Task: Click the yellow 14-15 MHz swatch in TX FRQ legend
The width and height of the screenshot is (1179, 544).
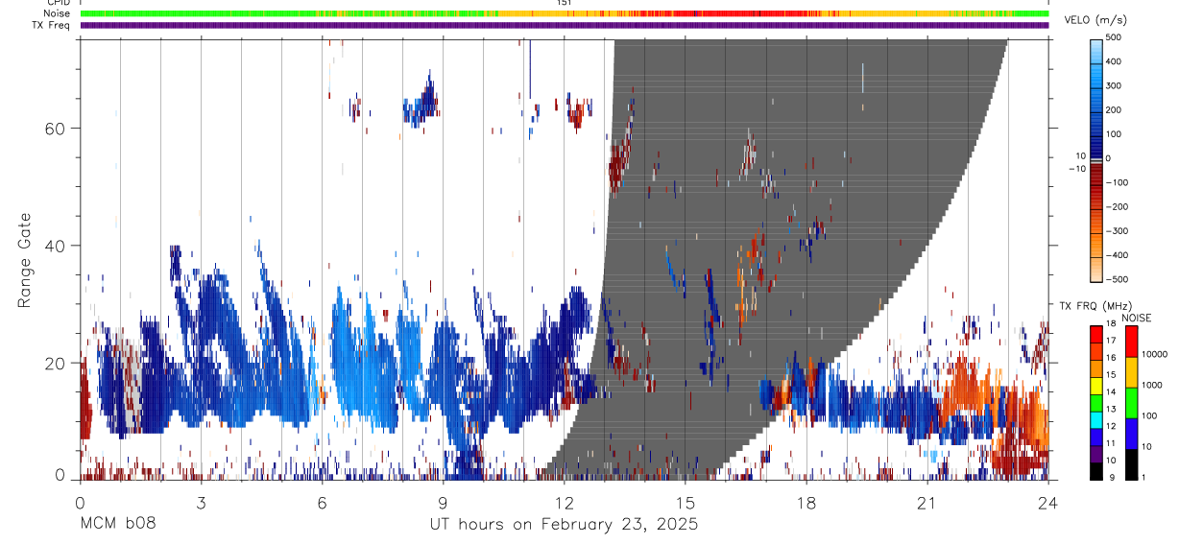Action: click(1096, 385)
